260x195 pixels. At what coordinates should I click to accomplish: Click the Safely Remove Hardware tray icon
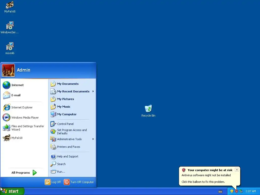pyautogui.click(x=241, y=191)
